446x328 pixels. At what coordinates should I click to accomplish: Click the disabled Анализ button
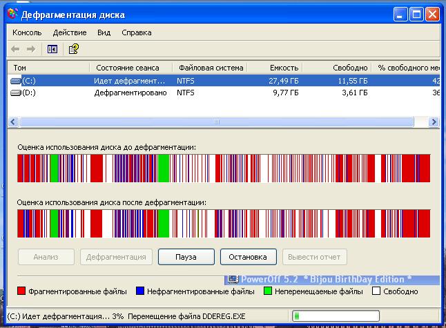pos(46,257)
